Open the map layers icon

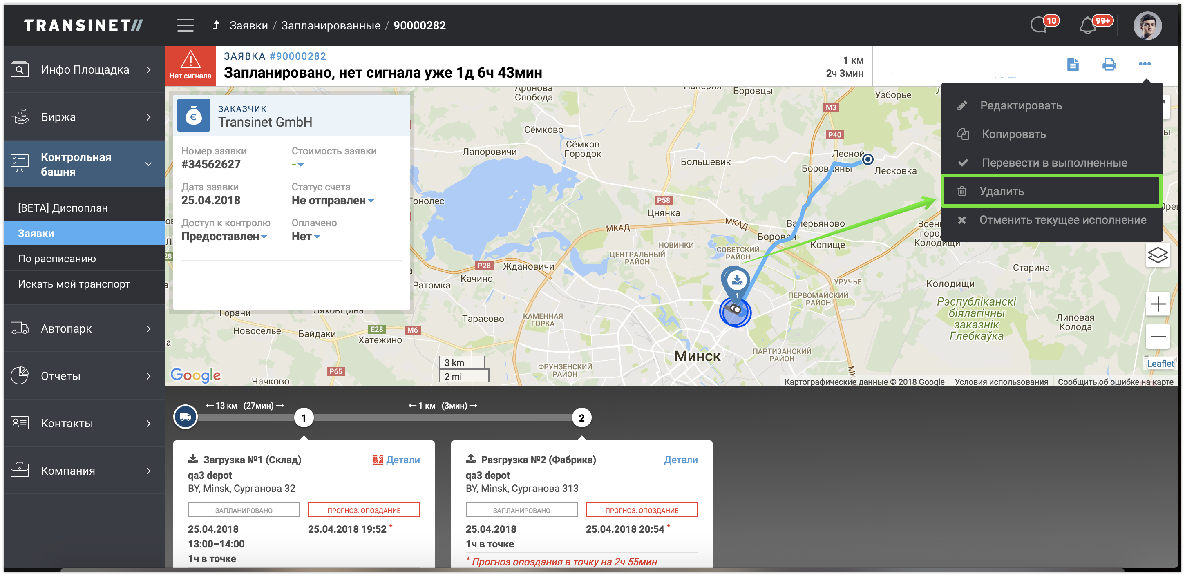click(1157, 255)
